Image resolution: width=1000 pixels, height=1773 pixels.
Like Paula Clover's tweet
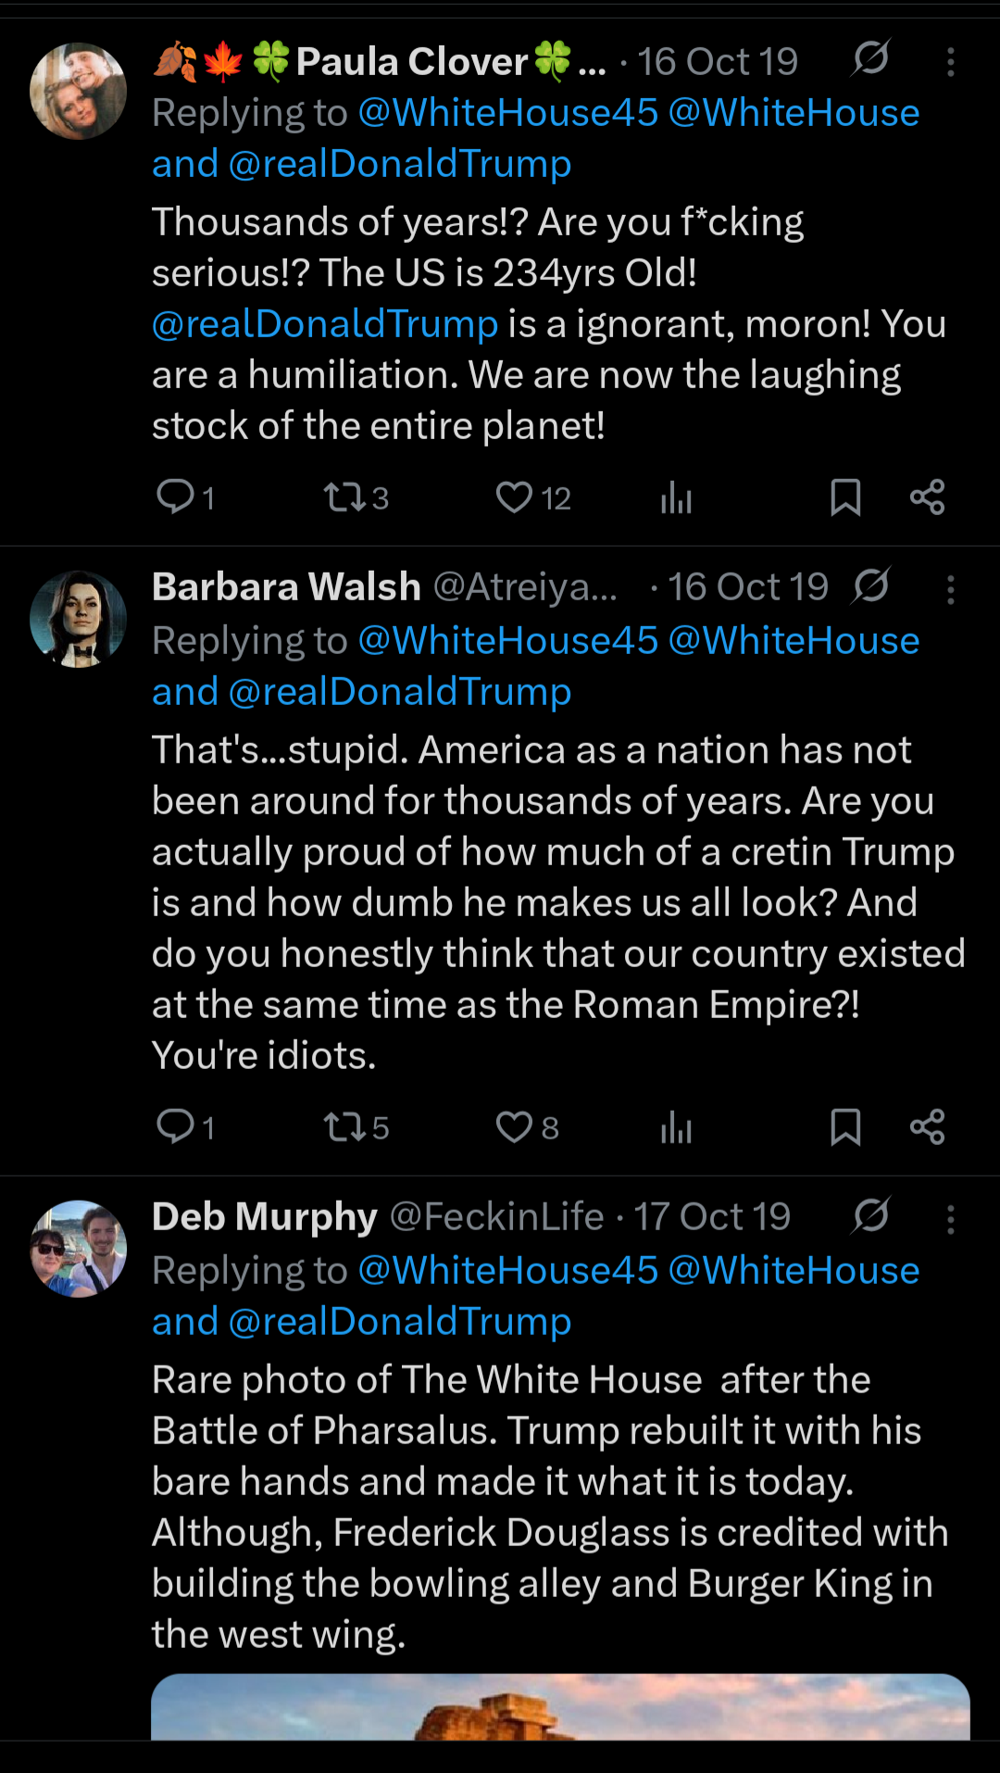[x=514, y=497]
